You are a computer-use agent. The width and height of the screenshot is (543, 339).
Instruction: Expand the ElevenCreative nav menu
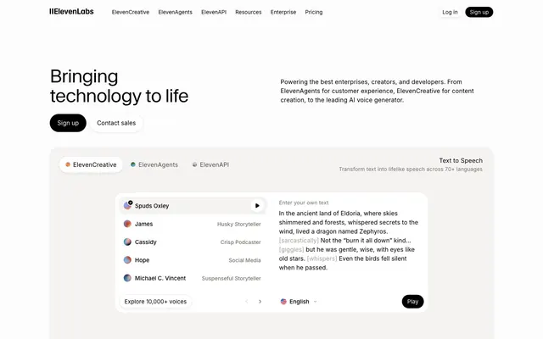[131, 12]
